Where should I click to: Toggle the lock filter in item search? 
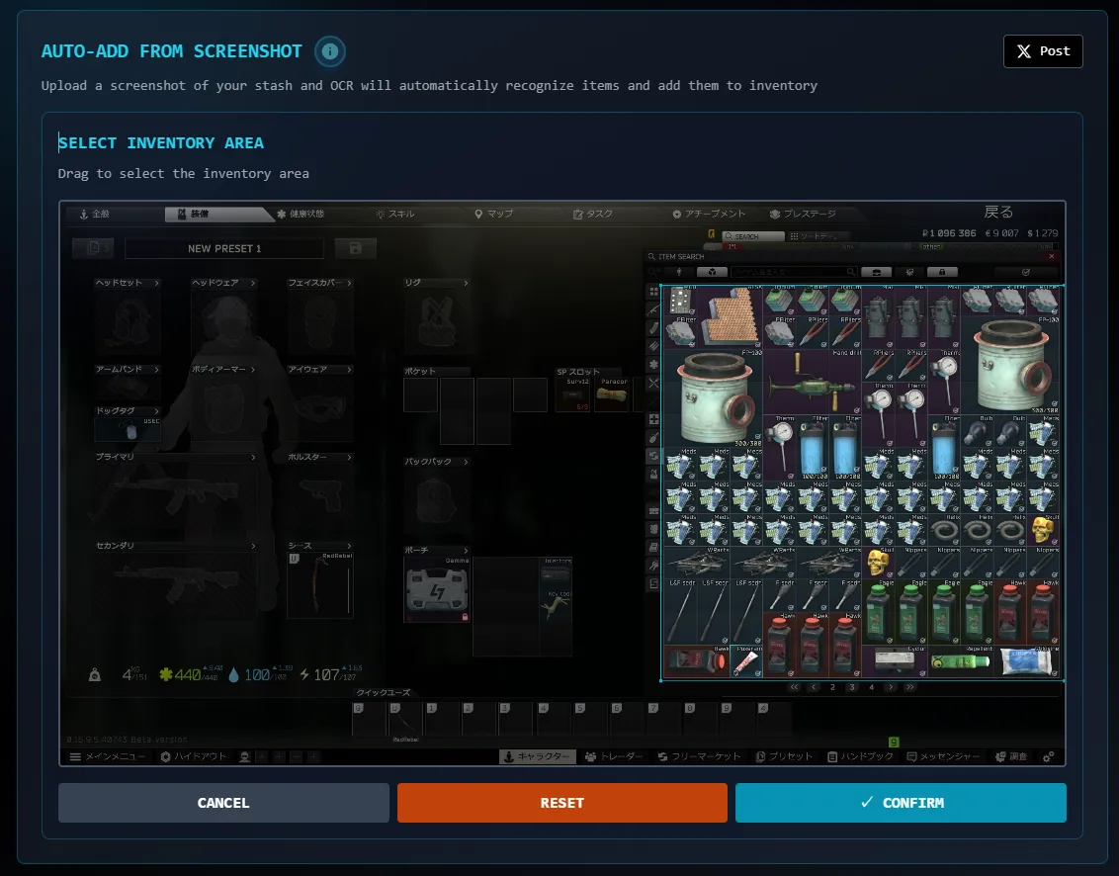point(941,272)
